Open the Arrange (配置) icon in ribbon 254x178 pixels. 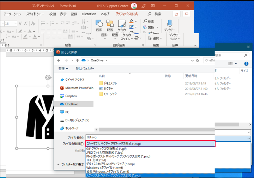110,23
